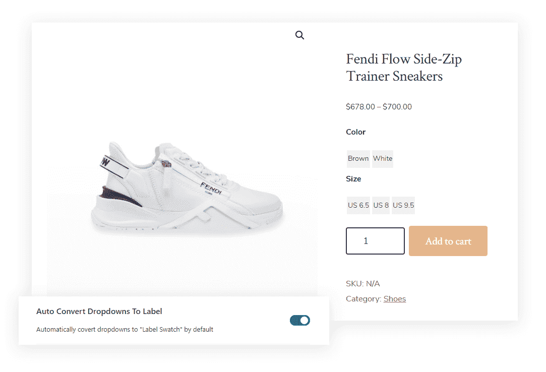The image size is (546, 372).
Task: Click the quantity input field
Action: pyautogui.click(x=375, y=241)
